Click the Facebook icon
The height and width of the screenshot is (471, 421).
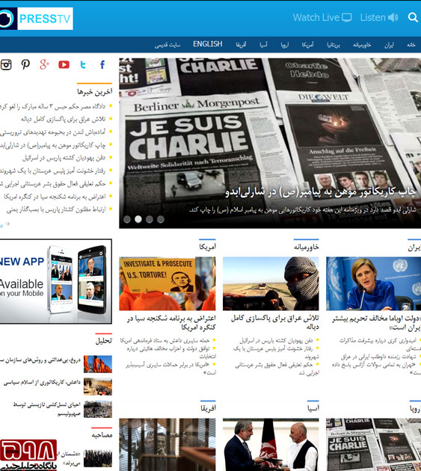102,64
